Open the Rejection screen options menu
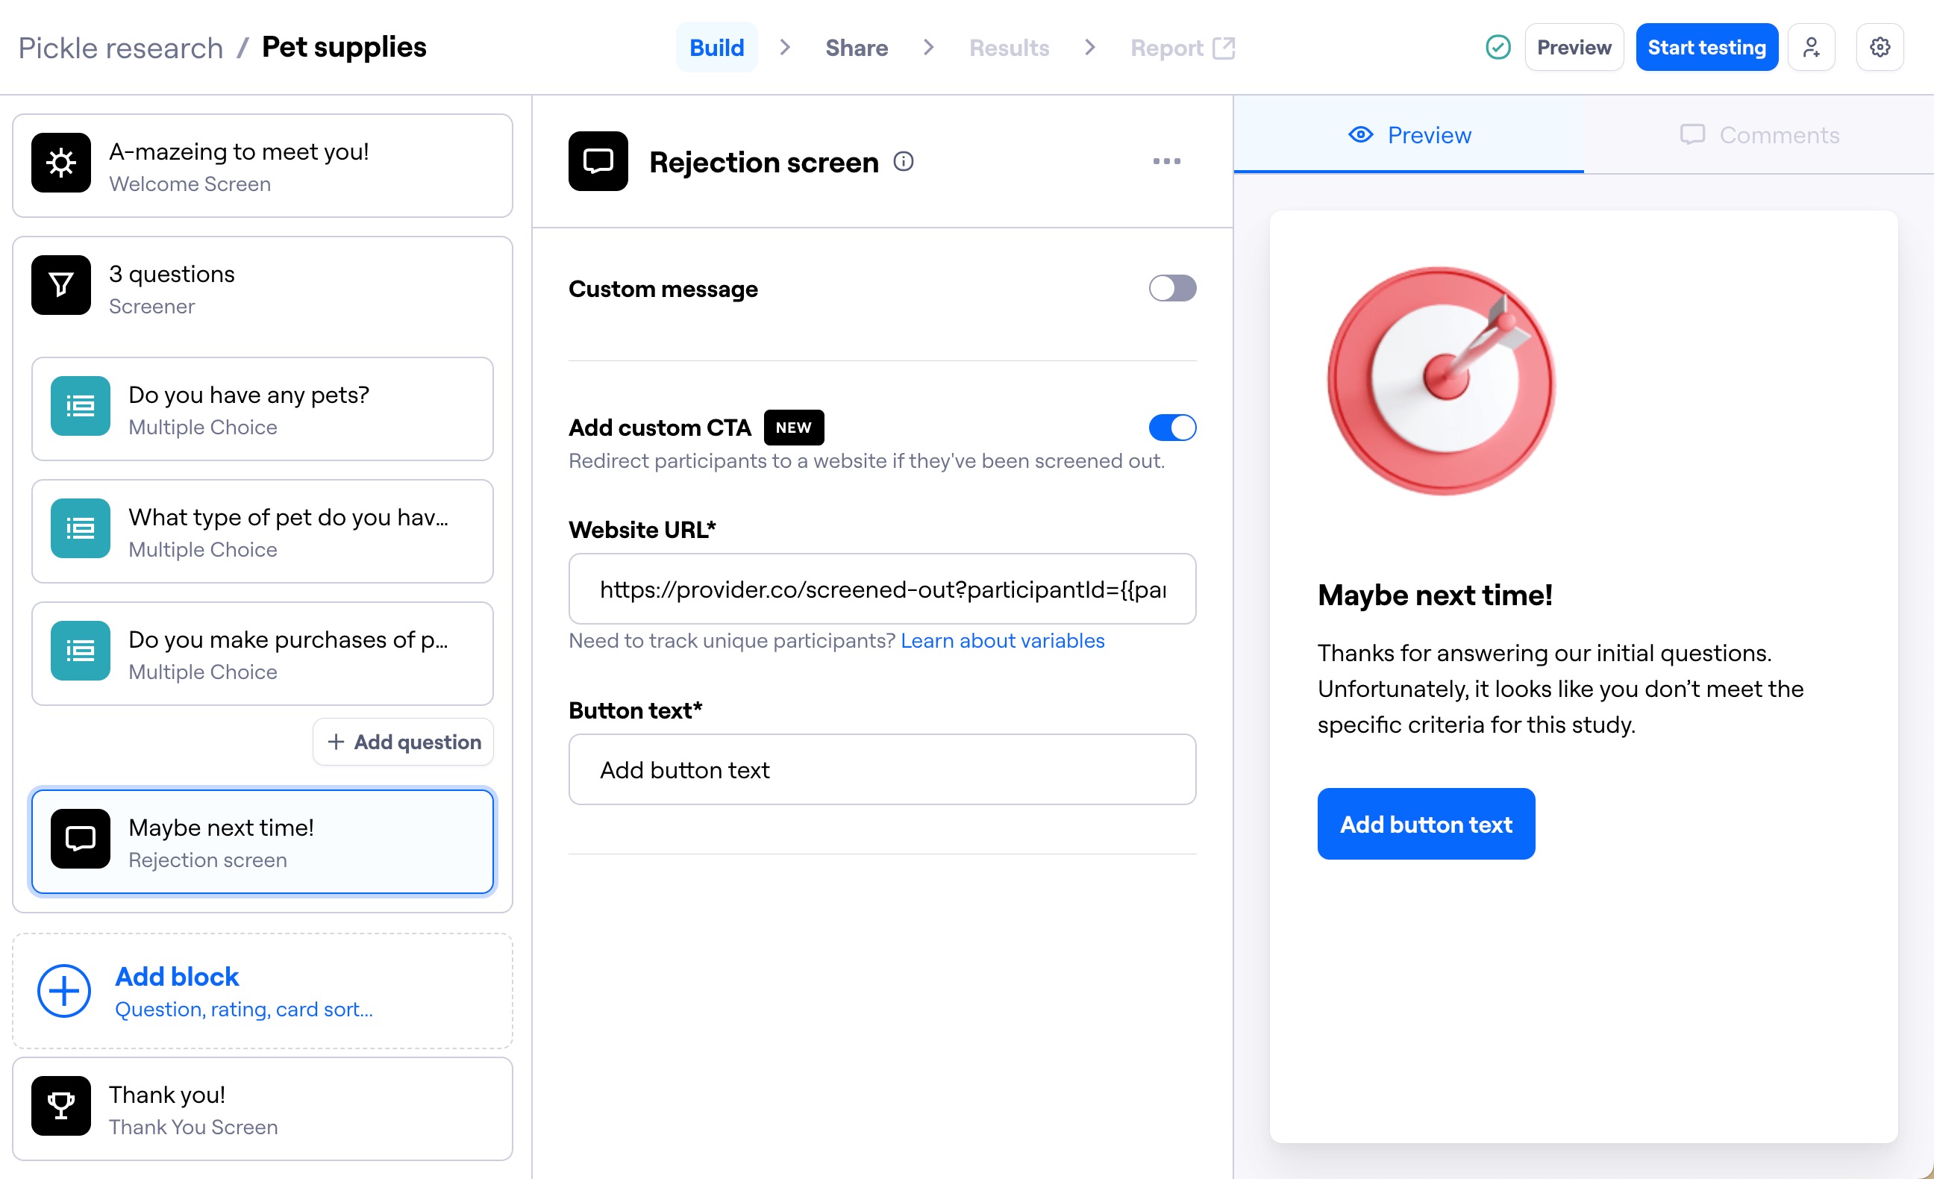The width and height of the screenshot is (1934, 1179). 1166,162
